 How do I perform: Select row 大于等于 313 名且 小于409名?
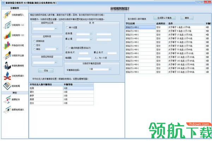tap(168, 72)
